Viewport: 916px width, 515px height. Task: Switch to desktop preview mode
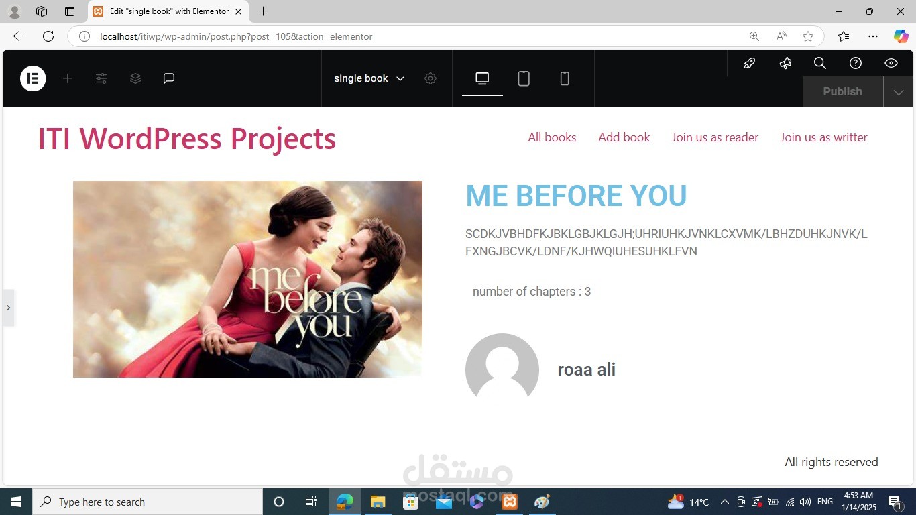482,78
